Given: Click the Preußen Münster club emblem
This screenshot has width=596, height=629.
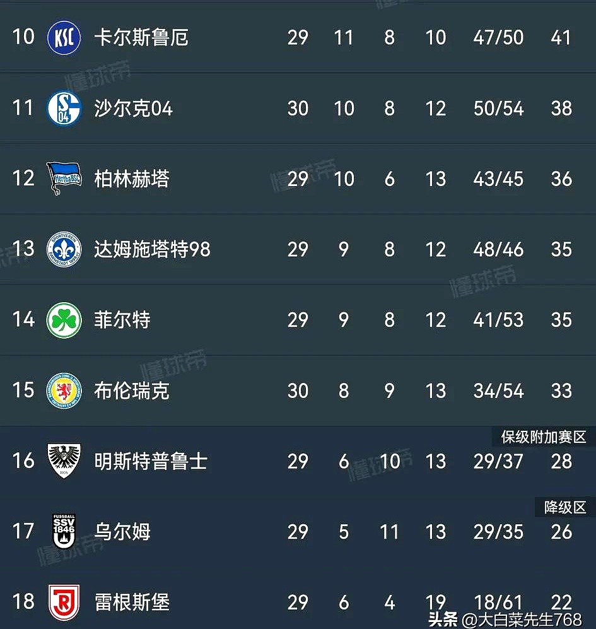Looking at the screenshot, I should tap(63, 461).
